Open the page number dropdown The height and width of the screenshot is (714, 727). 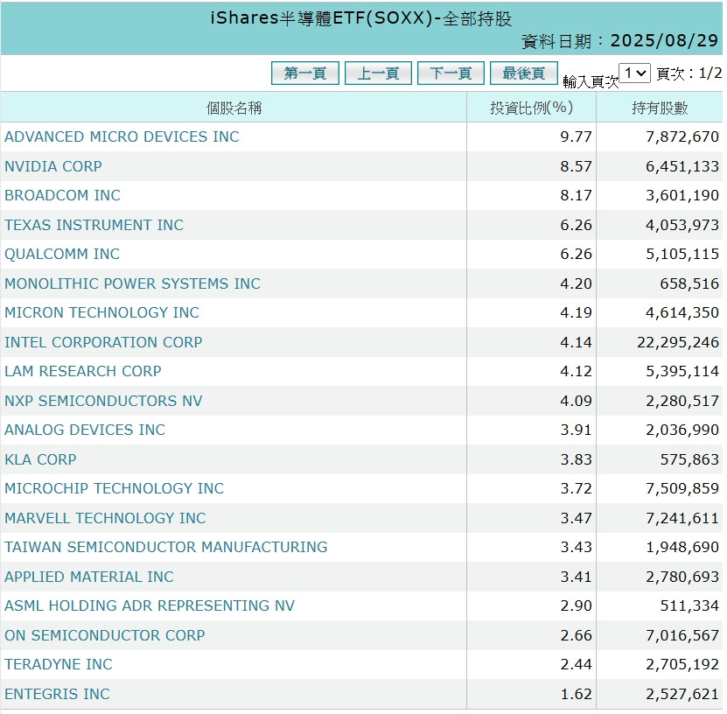634,73
